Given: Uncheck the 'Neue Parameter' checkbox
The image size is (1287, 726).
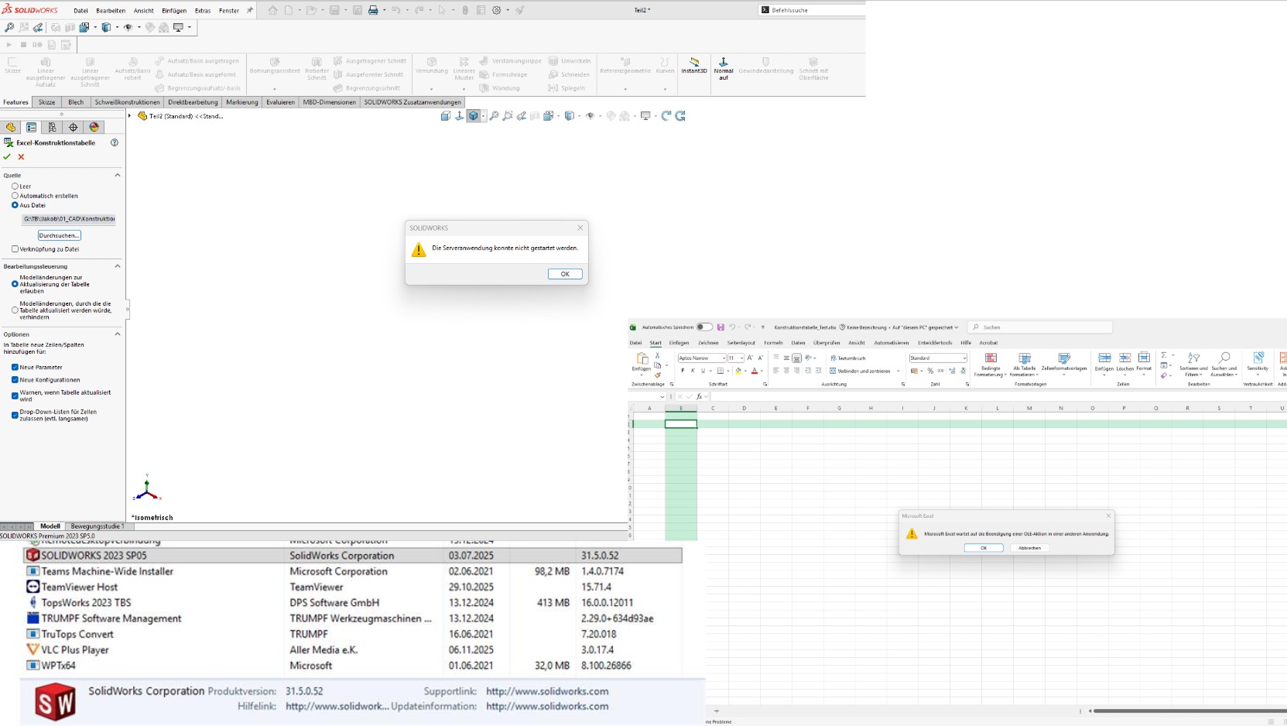Looking at the screenshot, I should pyautogui.click(x=15, y=368).
